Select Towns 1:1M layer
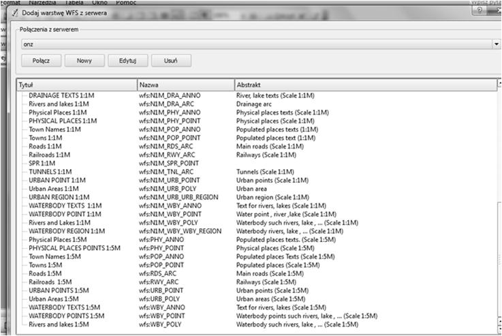502x336 pixels. [x=46, y=138]
